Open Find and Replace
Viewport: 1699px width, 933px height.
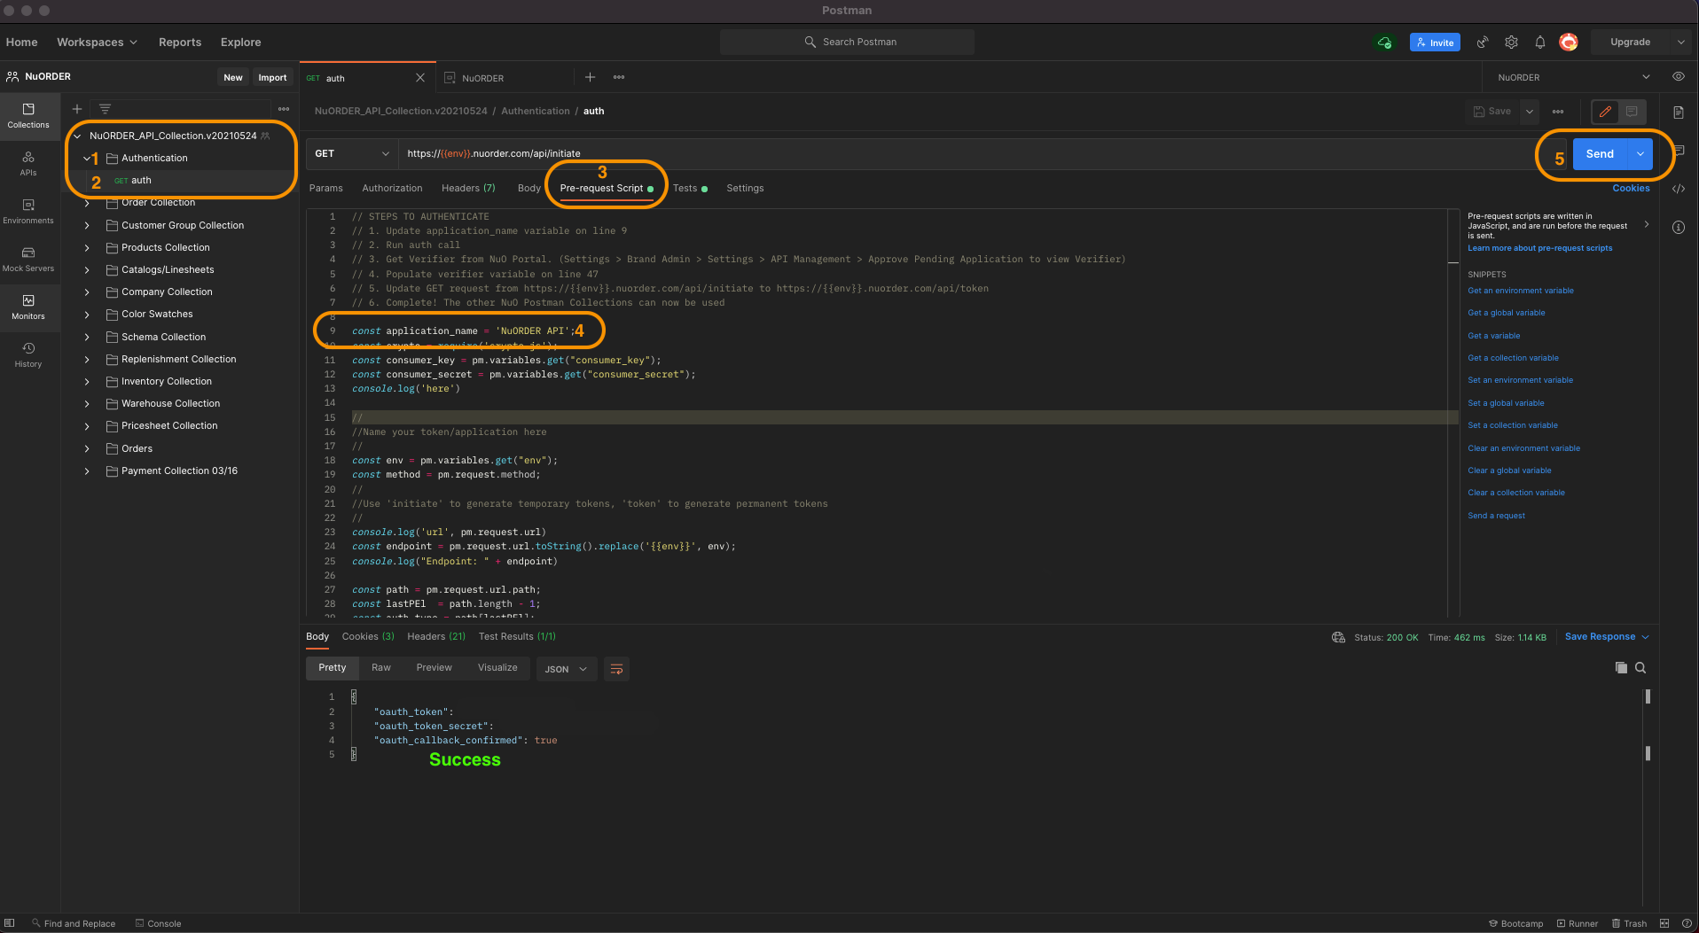coord(74,923)
